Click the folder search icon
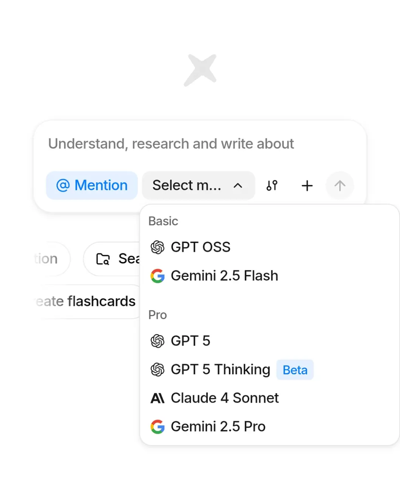Viewport: 400px width, 484px height. [103, 259]
